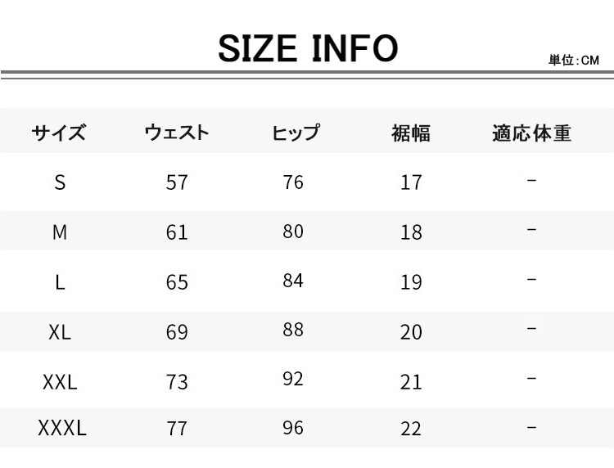Select the サイズ column header
Screen dimensions: 614x468
tap(59, 133)
